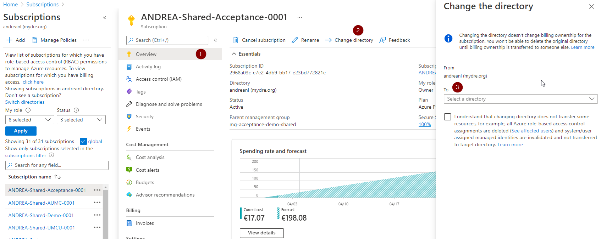The height and width of the screenshot is (239, 601).
Task: Select ANDREA-Shared-Demo-0001 subscription
Action: (x=41, y=215)
